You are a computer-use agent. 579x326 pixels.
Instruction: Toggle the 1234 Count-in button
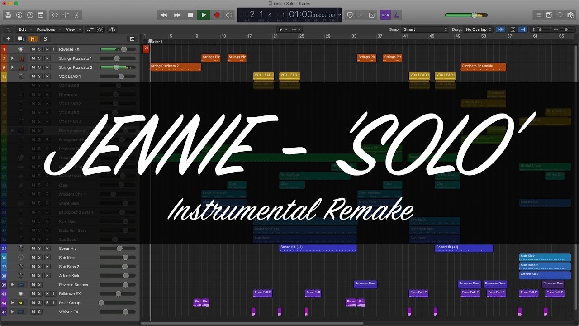(x=385, y=15)
